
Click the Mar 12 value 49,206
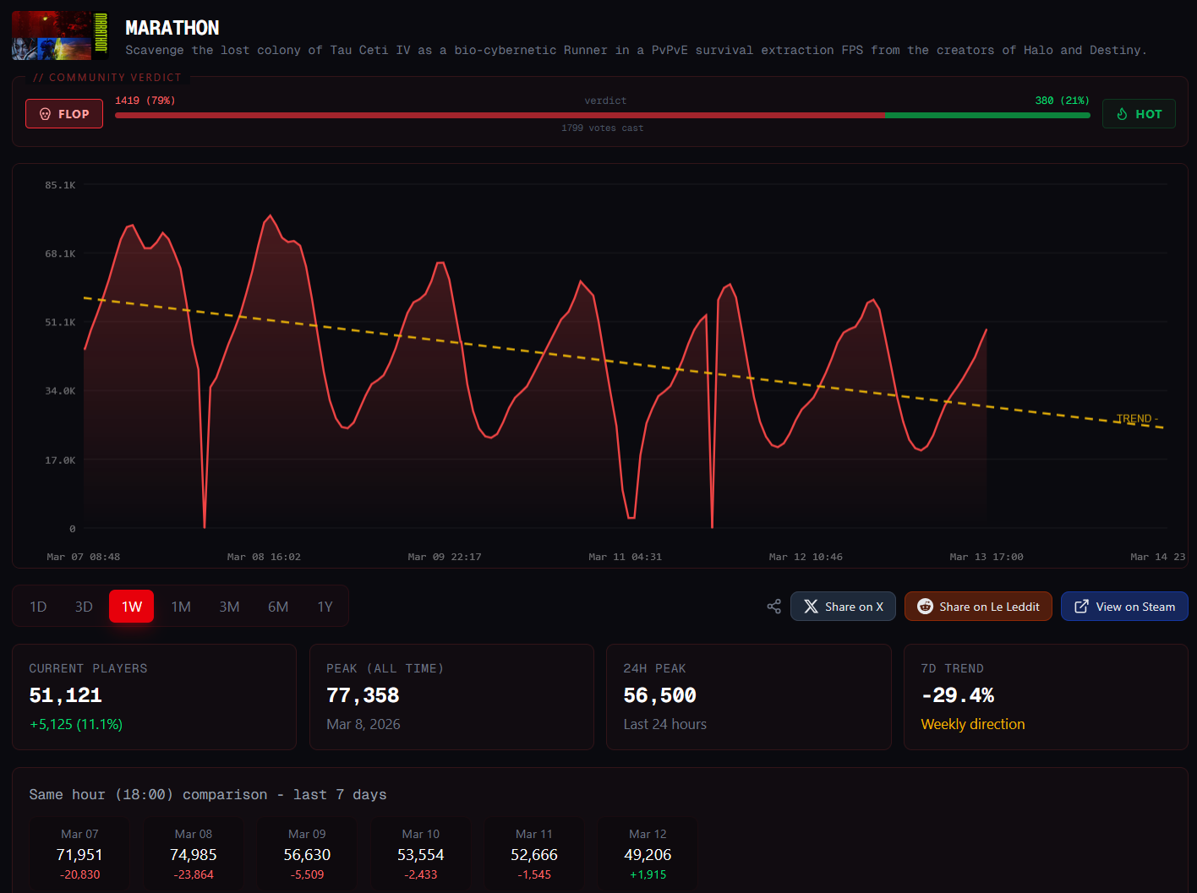click(648, 855)
